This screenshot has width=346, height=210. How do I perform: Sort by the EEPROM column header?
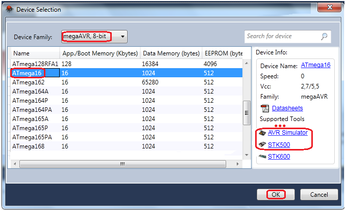pos(224,53)
